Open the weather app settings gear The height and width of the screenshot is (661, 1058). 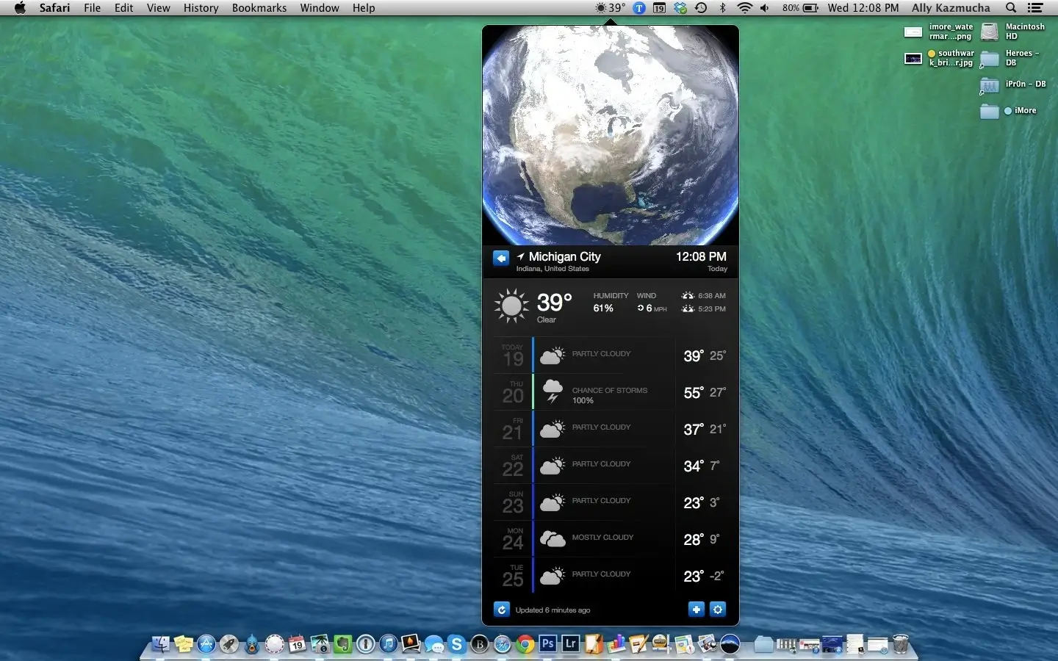719,609
